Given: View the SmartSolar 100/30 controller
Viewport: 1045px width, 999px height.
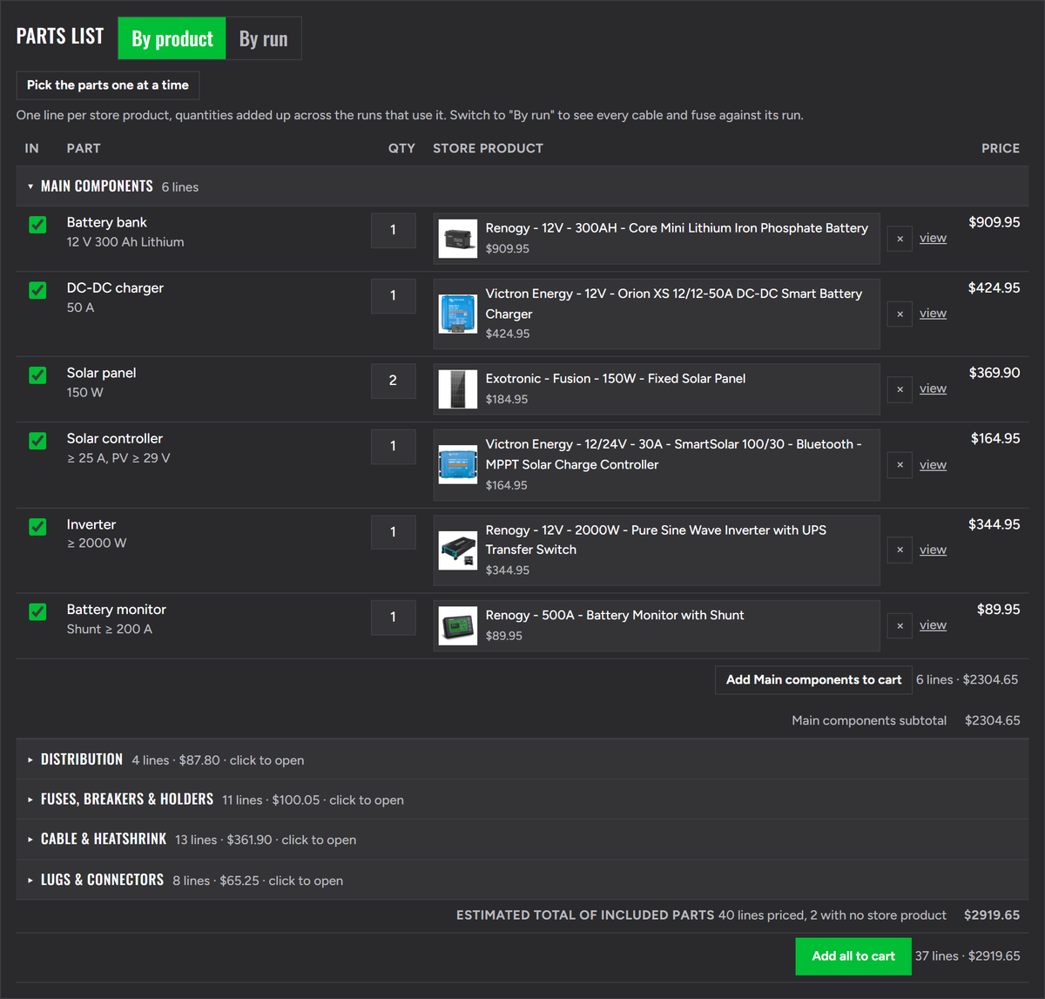Looking at the screenshot, I should pyautogui.click(x=933, y=464).
